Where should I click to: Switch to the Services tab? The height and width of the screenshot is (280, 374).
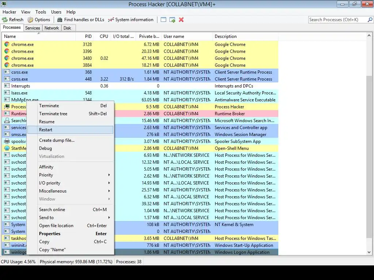(33, 28)
